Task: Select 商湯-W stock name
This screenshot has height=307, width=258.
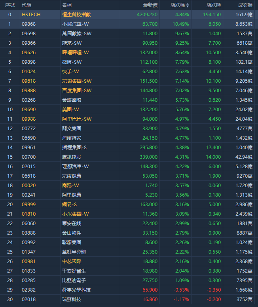Action: point(70,186)
